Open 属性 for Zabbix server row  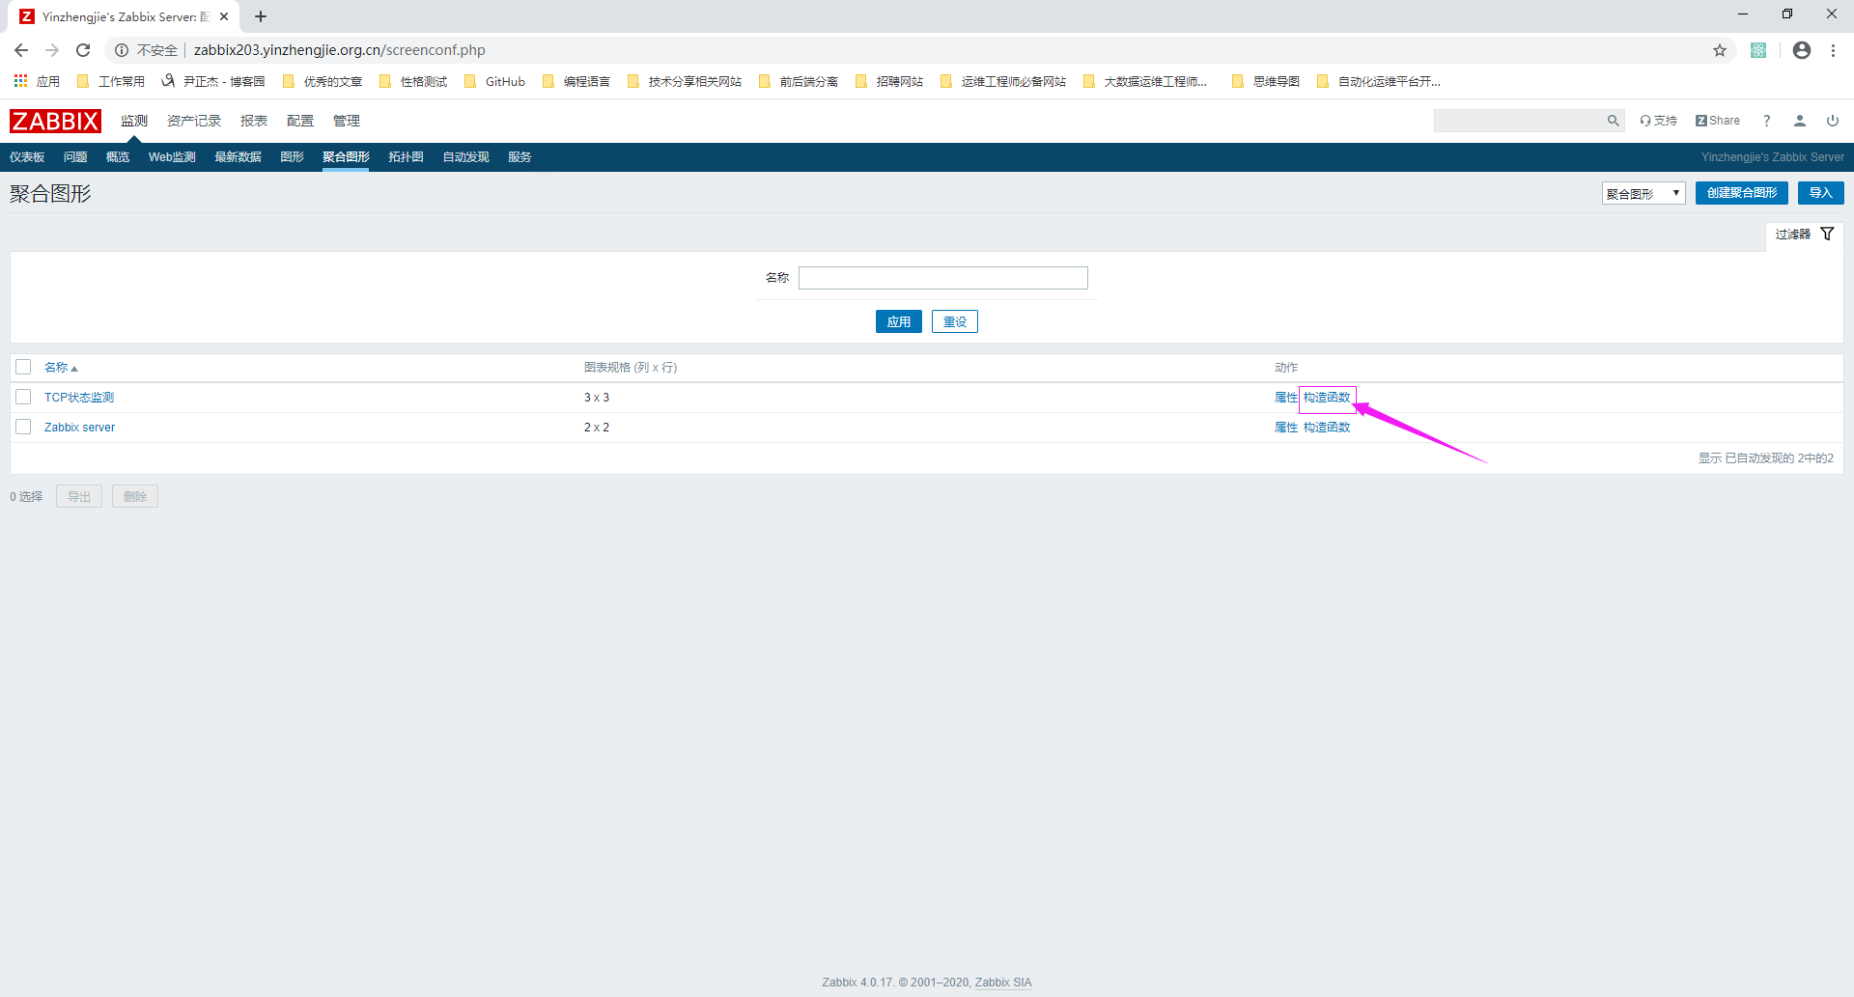click(x=1286, y=428)
